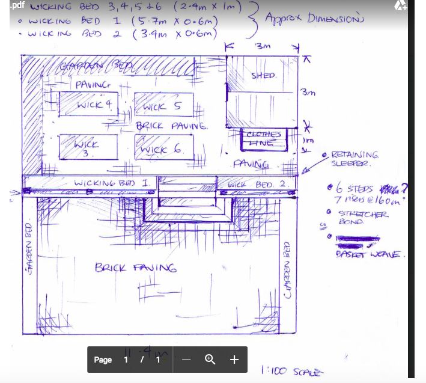Click the '(3.4m X 0.6m)' dimension text
This screenshot has height=383, width=426.
tap(175, 34)
